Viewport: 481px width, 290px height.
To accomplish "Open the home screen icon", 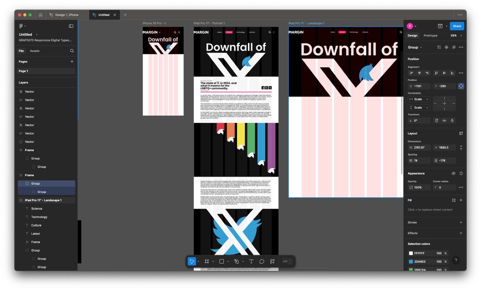I will coord(41,15).
